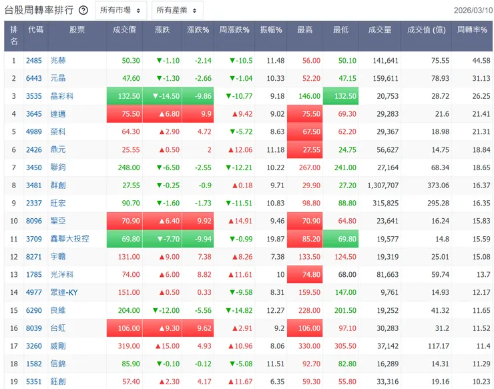Open 眾達-KY stock page
The image size is (494, 389).
click(64, 292)
